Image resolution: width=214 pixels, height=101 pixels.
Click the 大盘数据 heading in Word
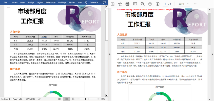[x=15, y=32]
